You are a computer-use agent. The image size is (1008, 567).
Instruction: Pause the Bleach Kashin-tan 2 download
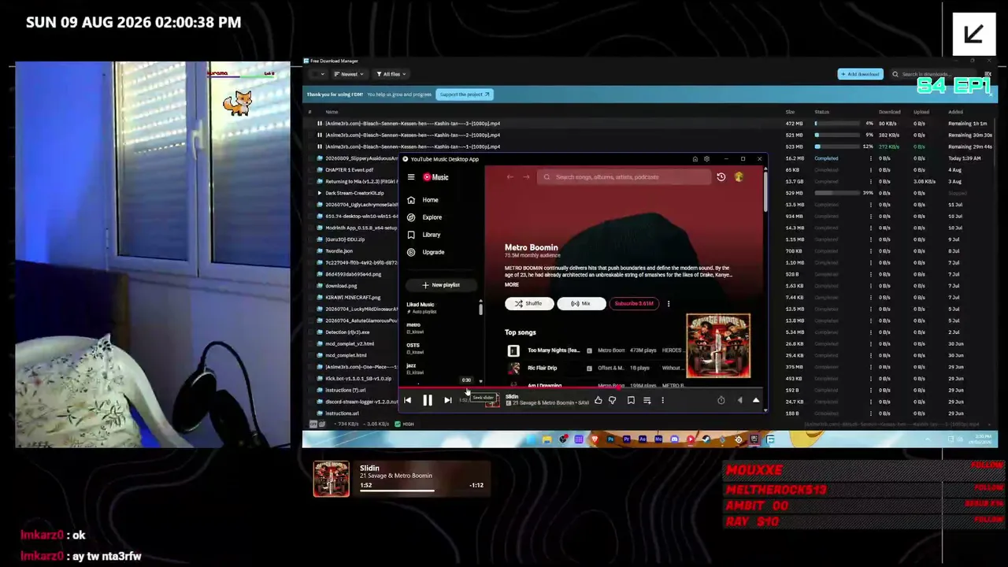tap(320, 135)
